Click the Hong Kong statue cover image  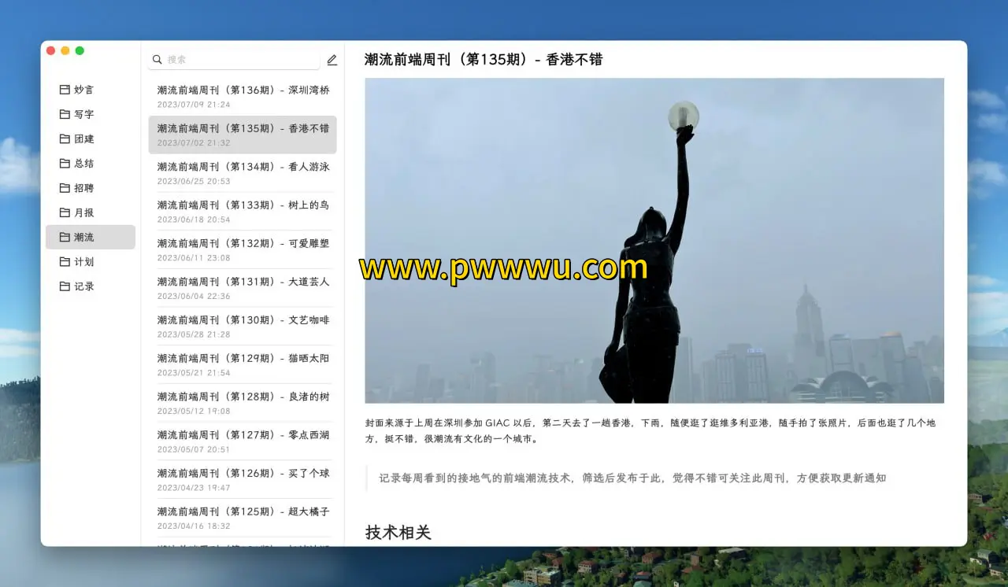(654, 240)
